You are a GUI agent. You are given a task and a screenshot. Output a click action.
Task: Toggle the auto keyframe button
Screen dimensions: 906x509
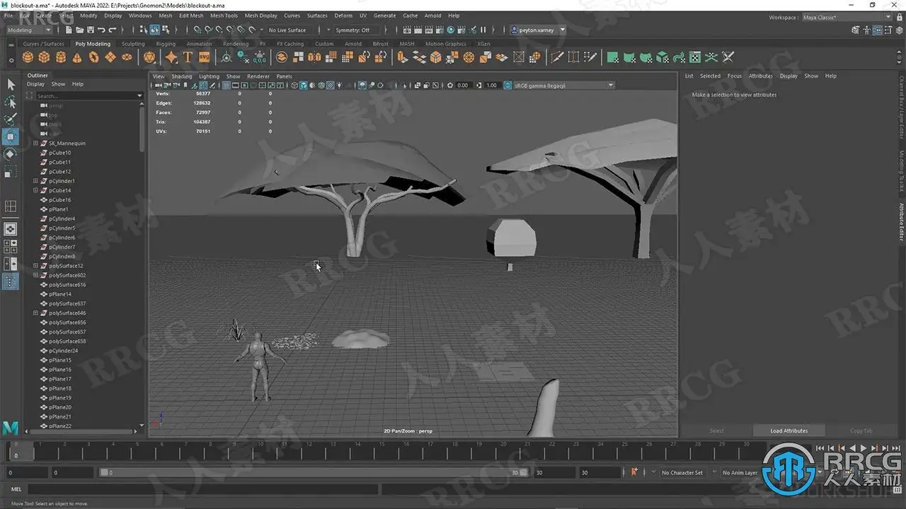pos(634,472)
